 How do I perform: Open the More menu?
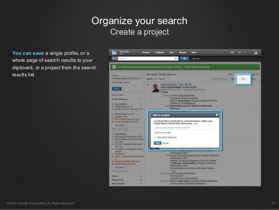pyautogui.click(x=194, y=53)
